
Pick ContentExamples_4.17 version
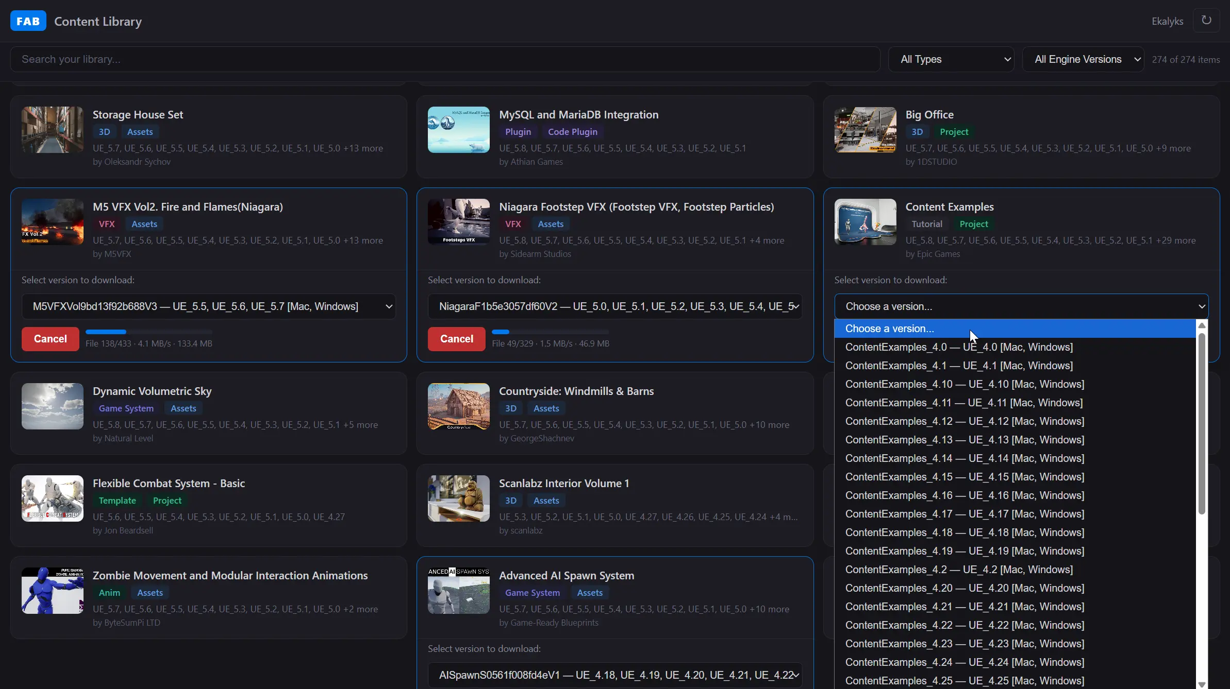(1015, 514)
